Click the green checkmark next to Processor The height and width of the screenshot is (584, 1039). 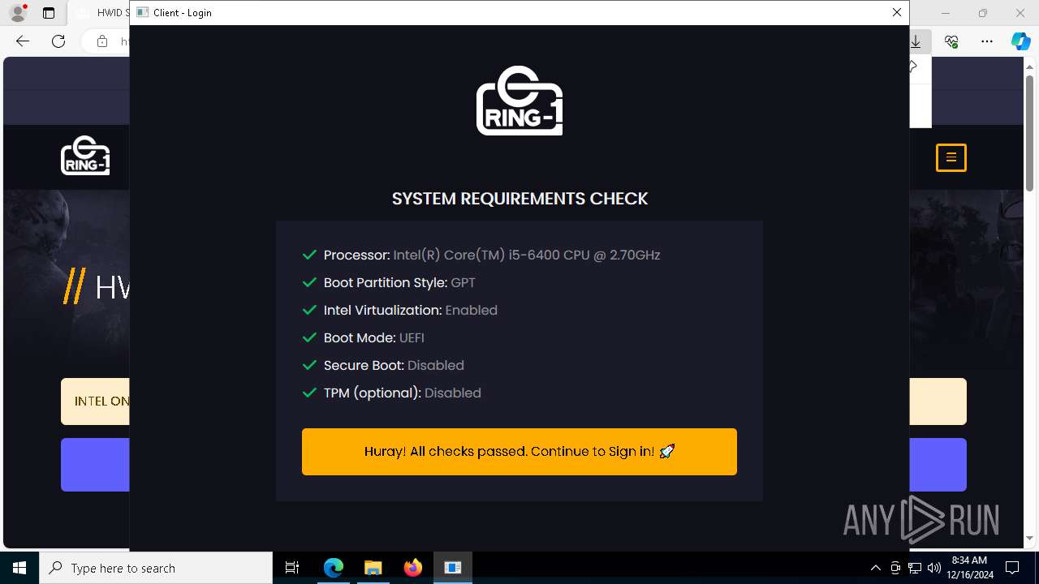click(309, 255)
